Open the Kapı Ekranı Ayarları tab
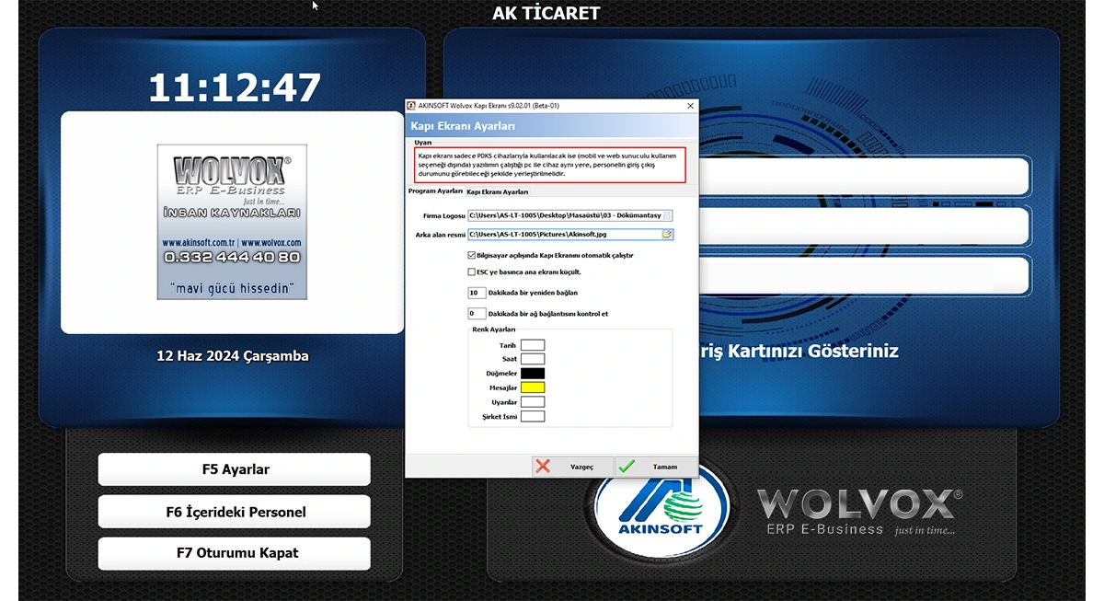The width and height of the screenshot is (1104, 601). 498,191
